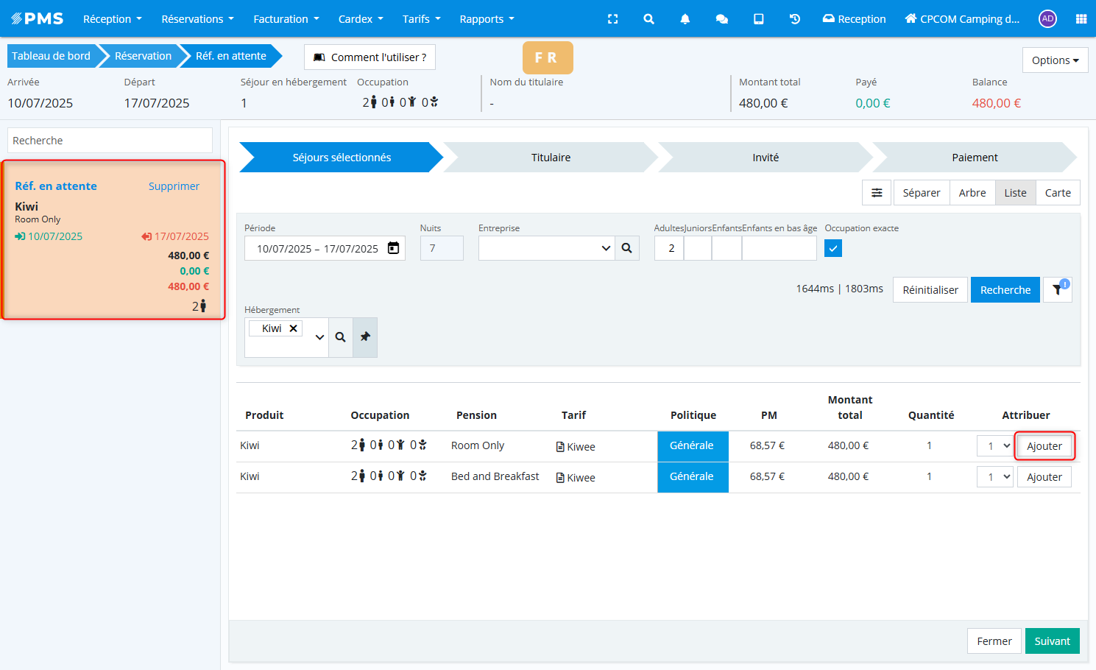Screen dimensions: 1096x670
Task: Open the apps grid icon
Action: click(1081, 19)
